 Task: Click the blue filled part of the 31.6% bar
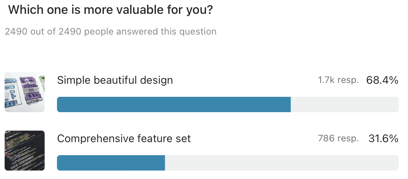[111, 163]
